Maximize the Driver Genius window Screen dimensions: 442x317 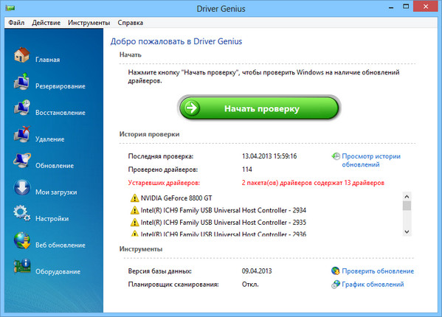pos(406,7)
